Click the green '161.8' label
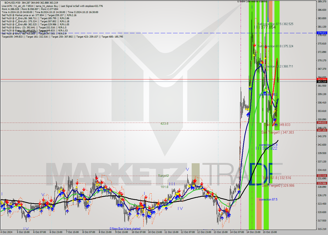The width and height of the screenshot is (328, 235). pos(164,187)
